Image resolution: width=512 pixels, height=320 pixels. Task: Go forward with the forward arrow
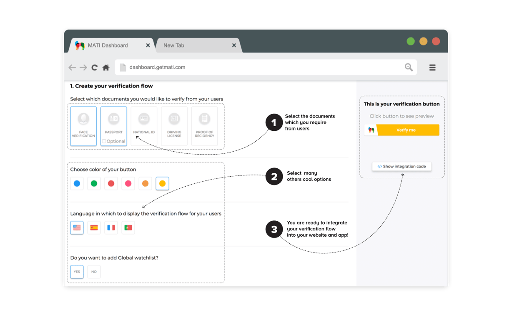[83, 67]
